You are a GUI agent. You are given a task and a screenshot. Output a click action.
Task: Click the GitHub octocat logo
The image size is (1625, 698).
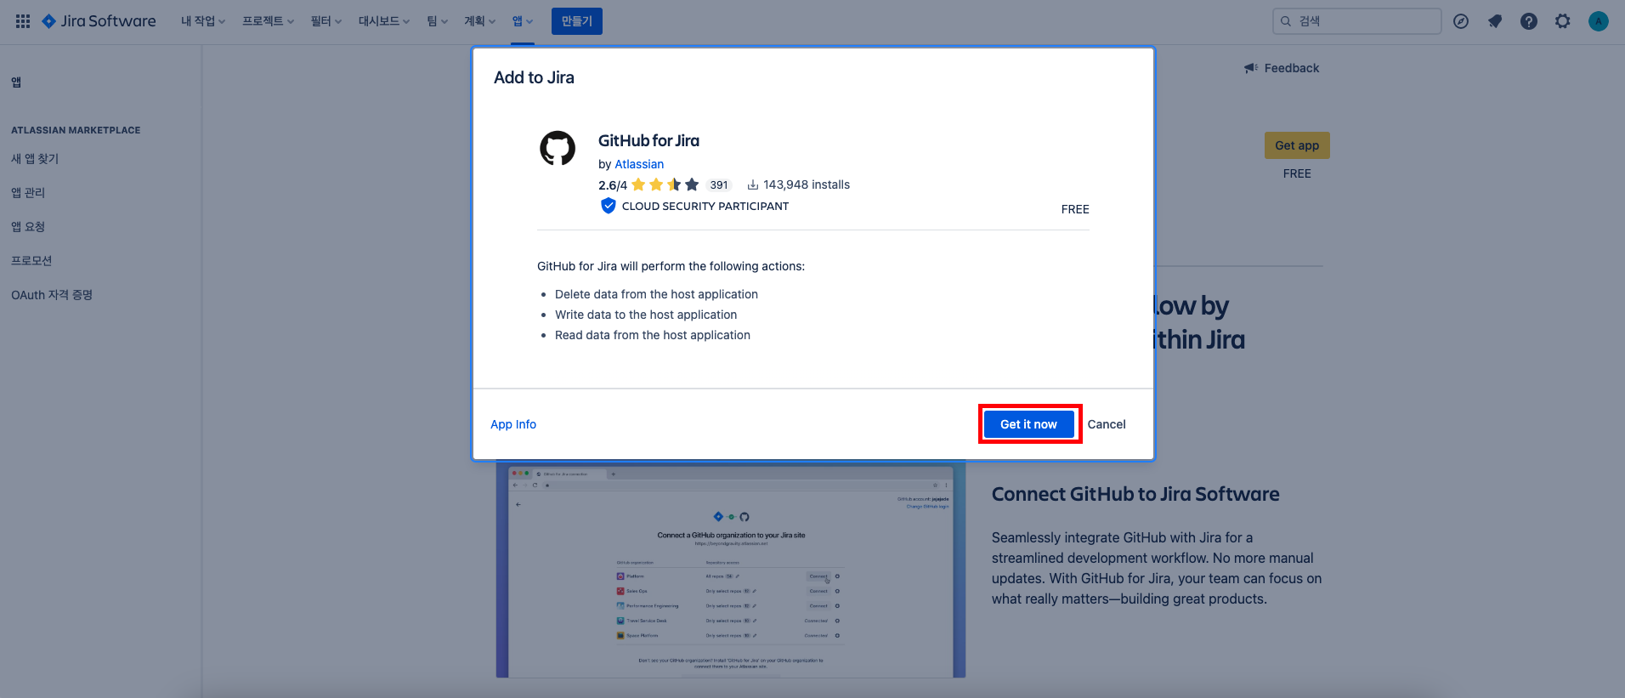point(558,148)
